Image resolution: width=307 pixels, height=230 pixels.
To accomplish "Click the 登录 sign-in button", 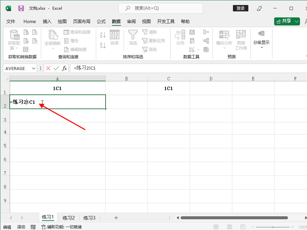I will [x=240, y=8].
